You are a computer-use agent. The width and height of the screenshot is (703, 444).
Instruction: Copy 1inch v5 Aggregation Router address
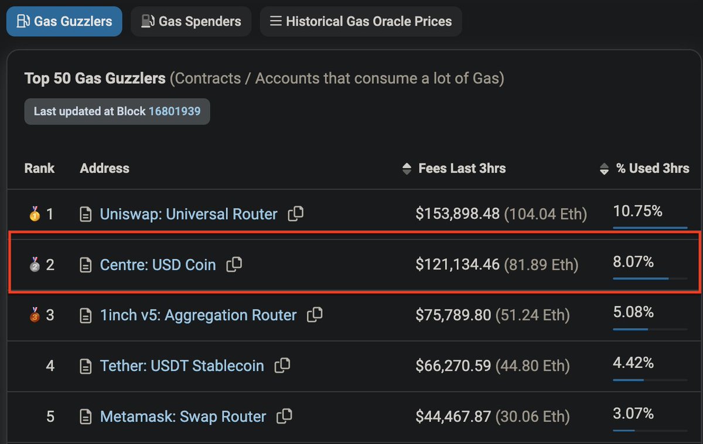tap(315, 314)
